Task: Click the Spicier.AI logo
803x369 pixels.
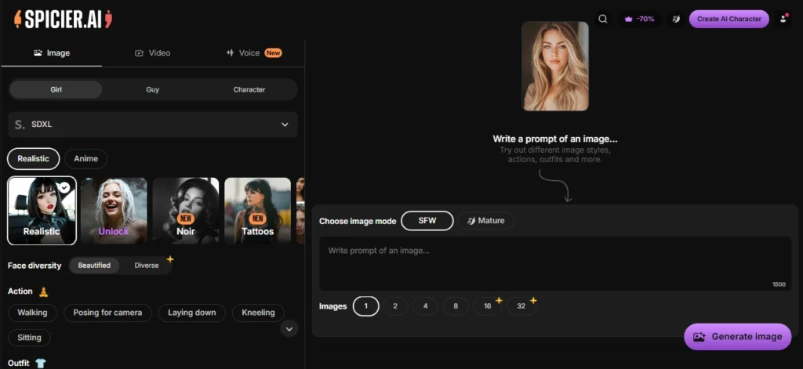Action: point(62,19)
